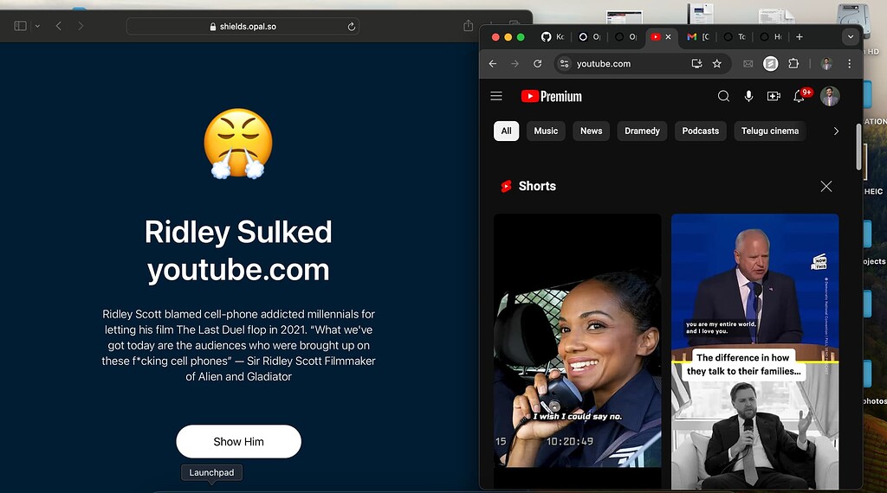Image resolution: width=887 pixels, height=493 pixels.
Task: Open Safari sidebar dropdown chevron
Action: point(37,26)
